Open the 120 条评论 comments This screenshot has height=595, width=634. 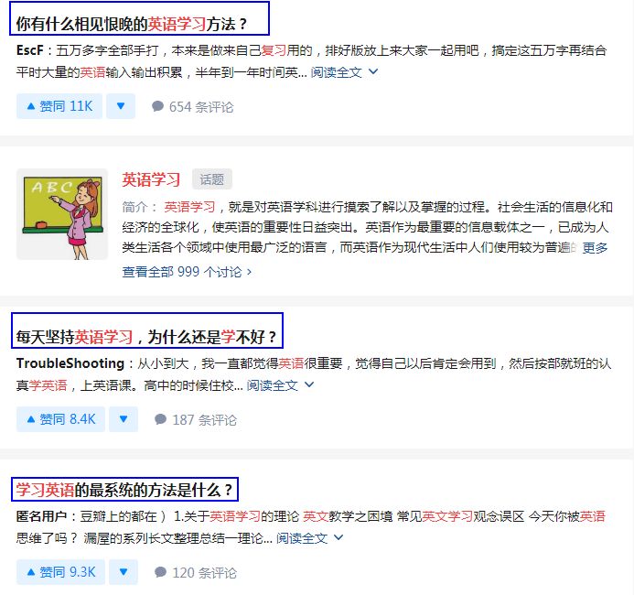196,572
